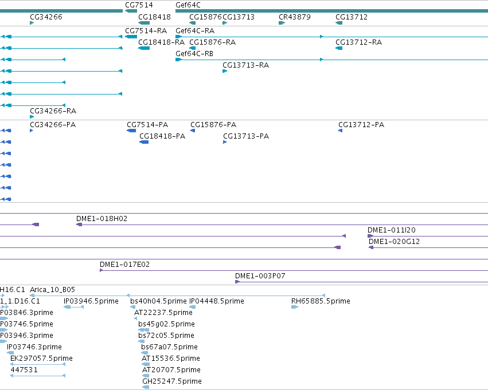Viewport: 488px width, 390px height.
Task: Select the GH25247.5prime EST label
Action: (x=172, y=381)
